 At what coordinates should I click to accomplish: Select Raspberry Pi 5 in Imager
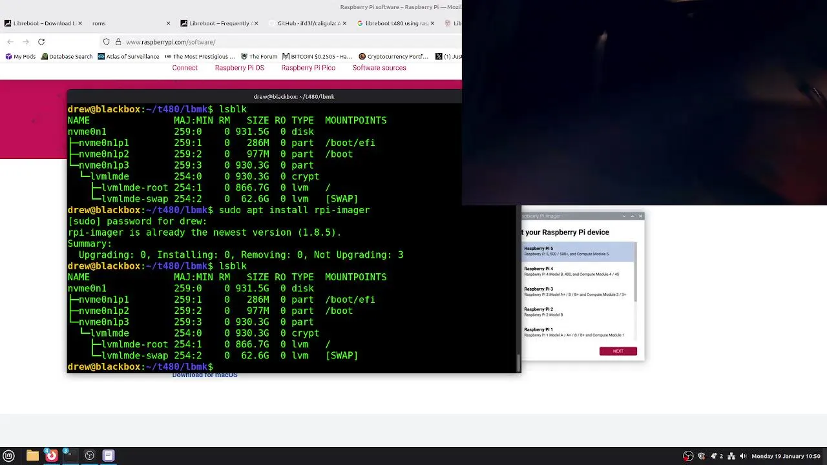(578, 251)
